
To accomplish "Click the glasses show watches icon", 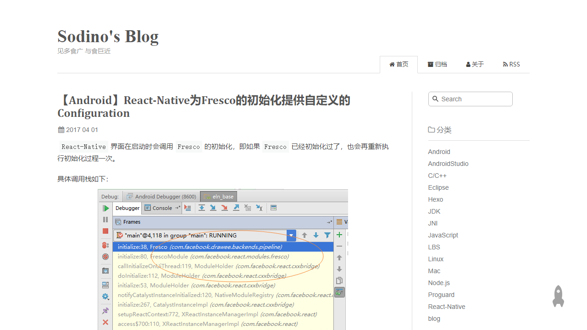I will click(x=339, y=292).
